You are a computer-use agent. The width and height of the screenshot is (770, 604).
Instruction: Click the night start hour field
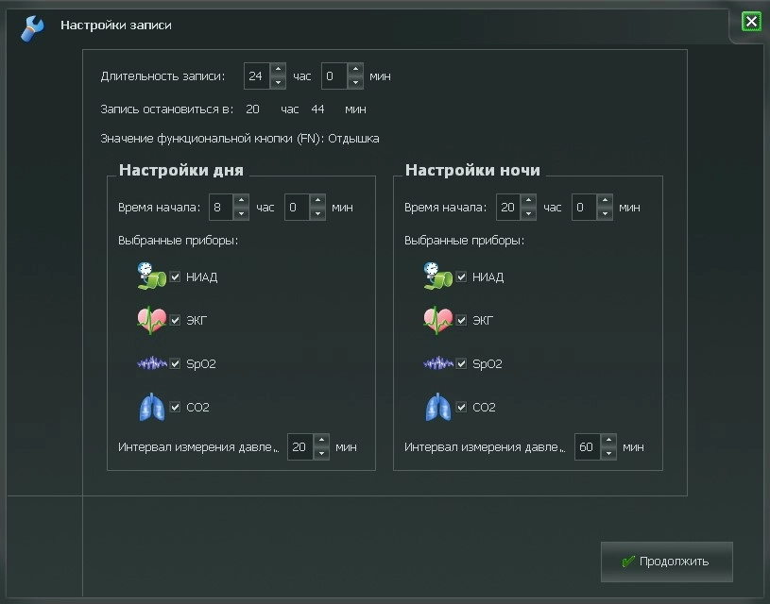(508, 207)
